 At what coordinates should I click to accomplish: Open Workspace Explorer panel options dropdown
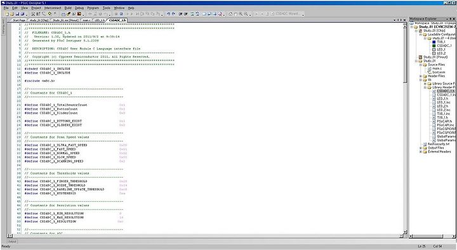pyautogui.click(x=447, y=18)
